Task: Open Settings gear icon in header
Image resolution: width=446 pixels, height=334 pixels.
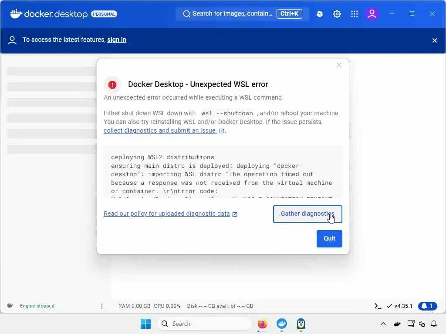Action: 337,14
